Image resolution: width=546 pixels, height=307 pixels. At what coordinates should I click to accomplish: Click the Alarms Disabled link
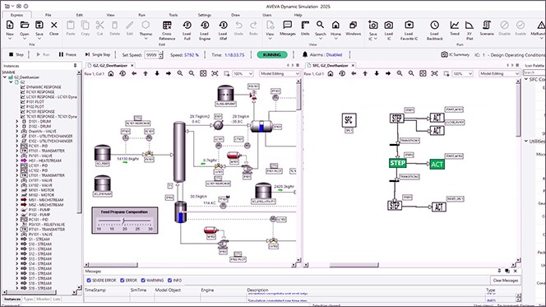click(x=334, y=54)
